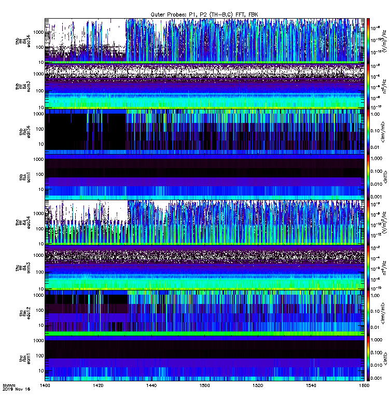This screenshot has width=389, height=415.
Task: Select the thb fff 64 scm3 panel label
Action: click(x=23, y=87)
